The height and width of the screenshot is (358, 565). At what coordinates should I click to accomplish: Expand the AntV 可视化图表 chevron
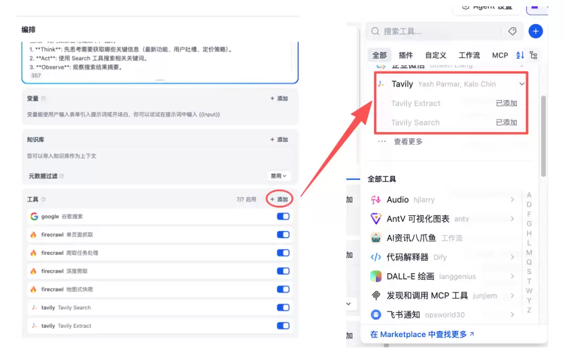pyautogui.click(x=512, y=219)
